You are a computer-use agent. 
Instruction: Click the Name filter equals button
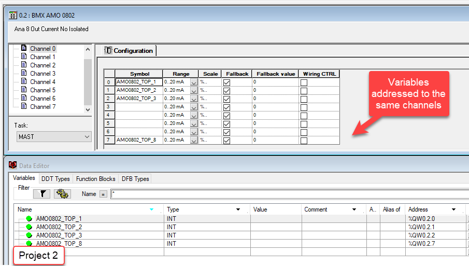coord(103,194)
